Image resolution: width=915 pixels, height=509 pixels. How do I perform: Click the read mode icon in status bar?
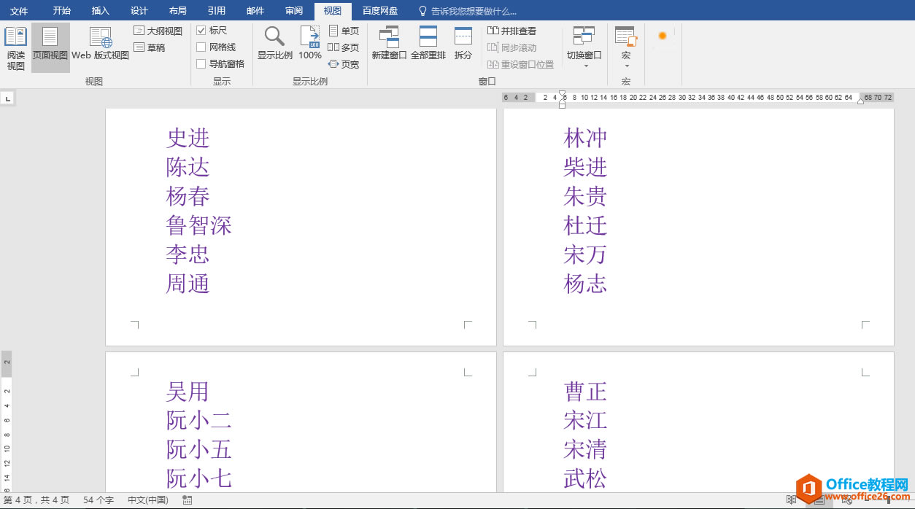(x=791, y=500)
